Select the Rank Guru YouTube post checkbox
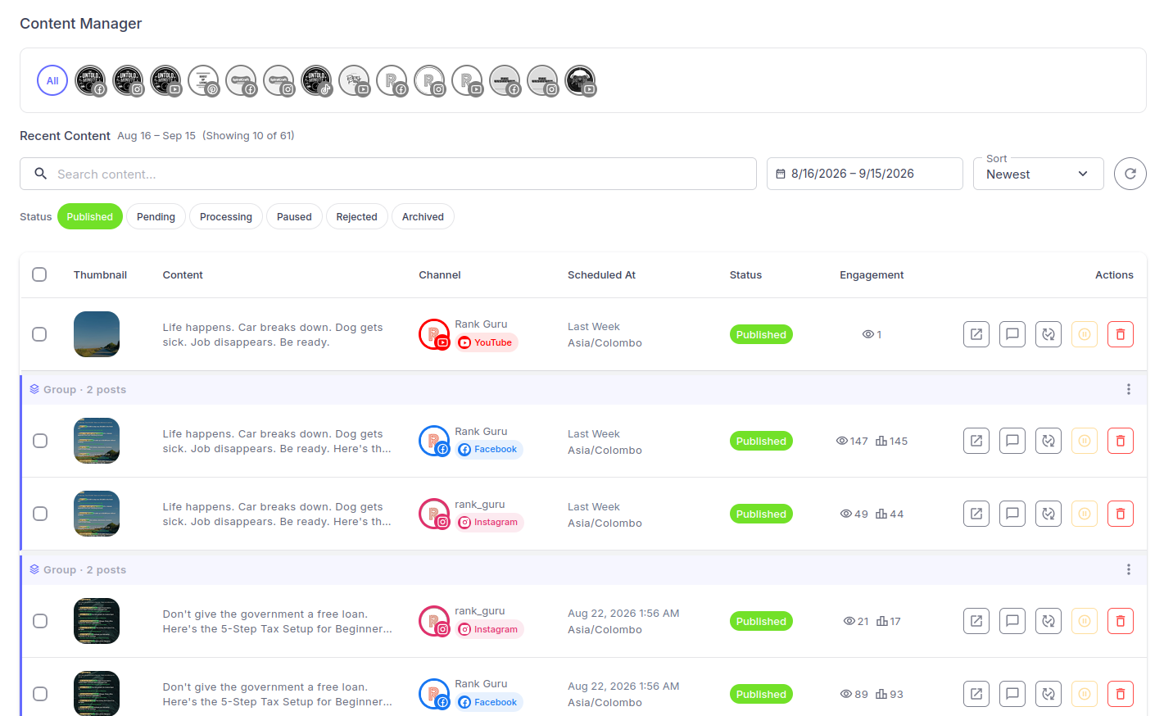 coord(39,334)
